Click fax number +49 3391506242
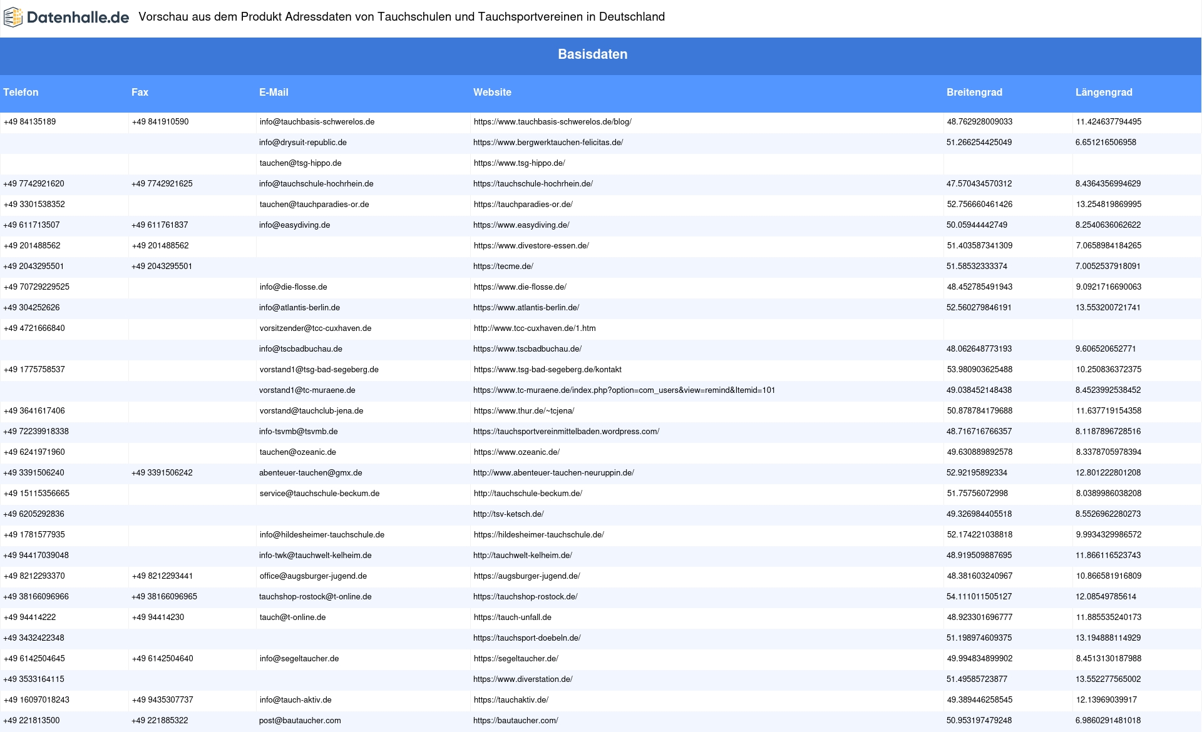 162,473
